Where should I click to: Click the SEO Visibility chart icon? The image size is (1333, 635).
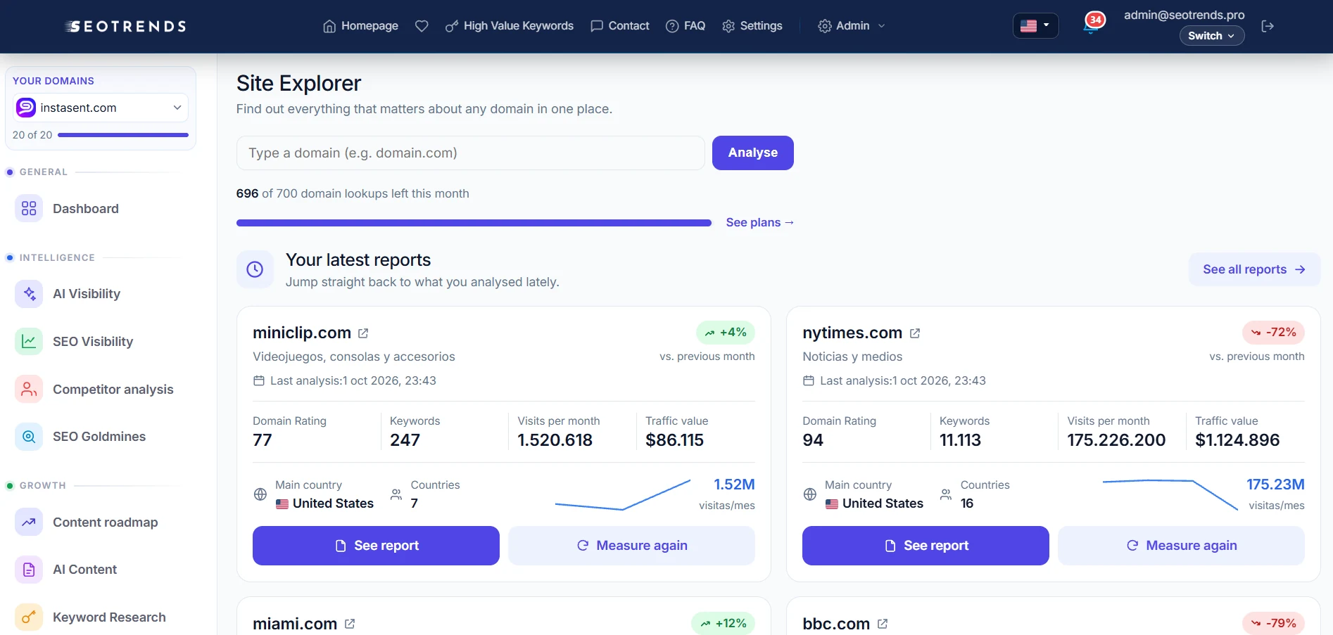tap(29, 341)
